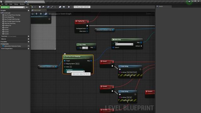
Task: Click Event2 node's white execution output pin
Action: click(x=112, y=91)
